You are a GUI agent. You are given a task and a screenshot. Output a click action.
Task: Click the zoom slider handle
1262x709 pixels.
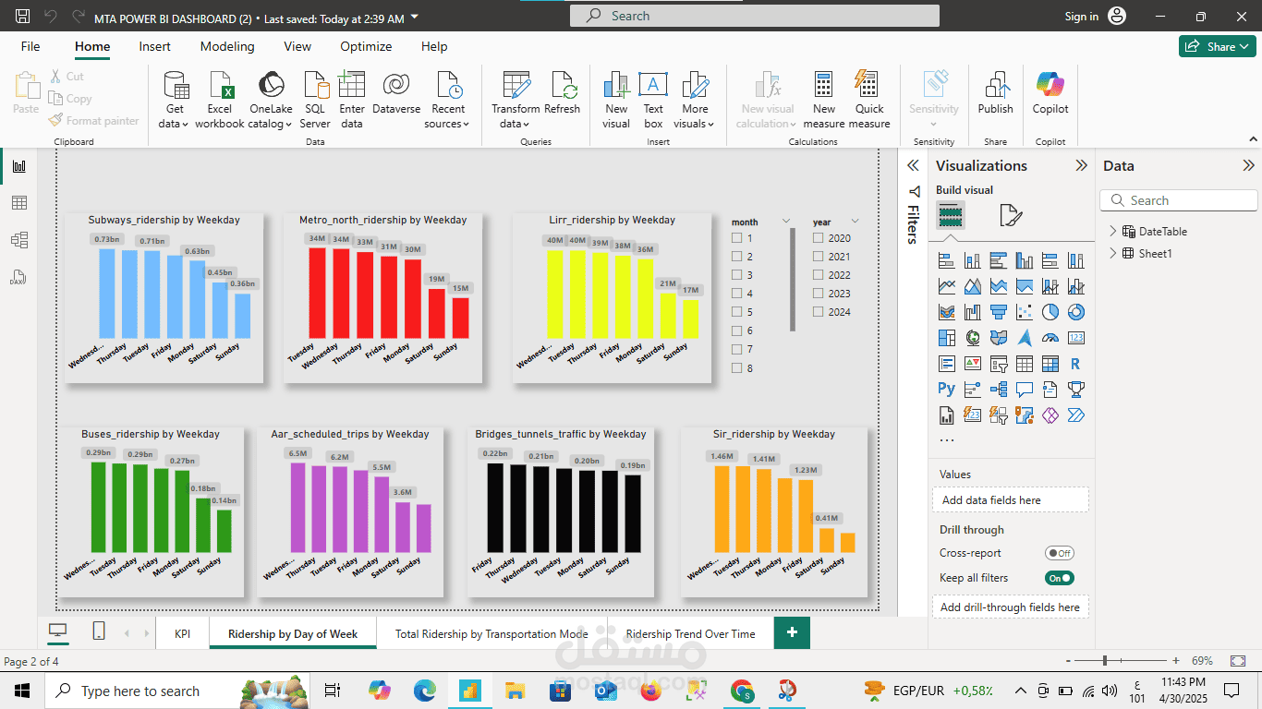[x=1105, y=661]
